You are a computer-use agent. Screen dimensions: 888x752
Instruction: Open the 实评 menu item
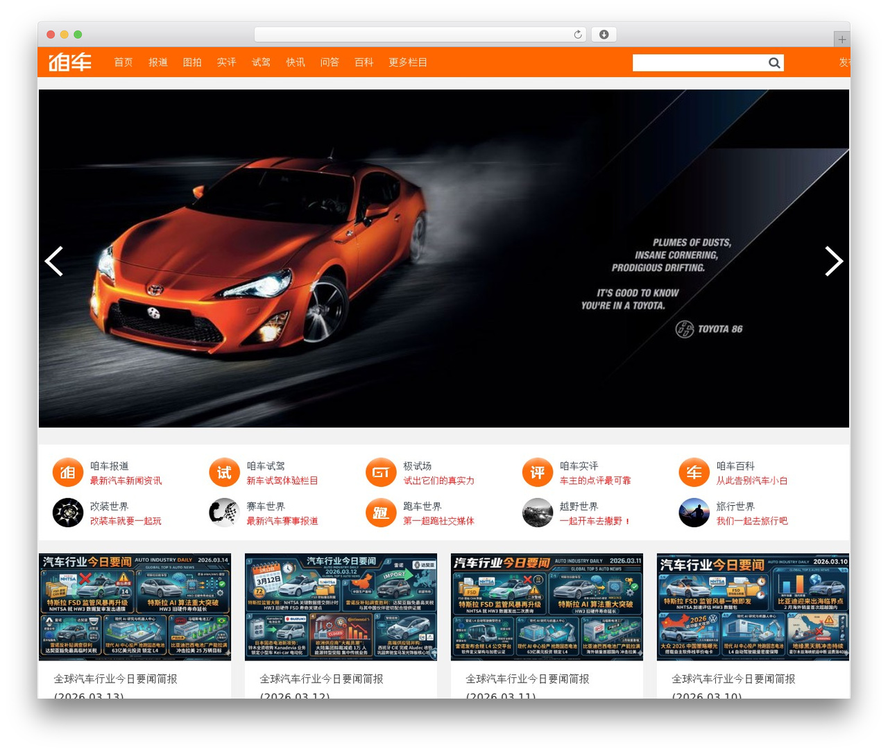(x=227, y=62)
